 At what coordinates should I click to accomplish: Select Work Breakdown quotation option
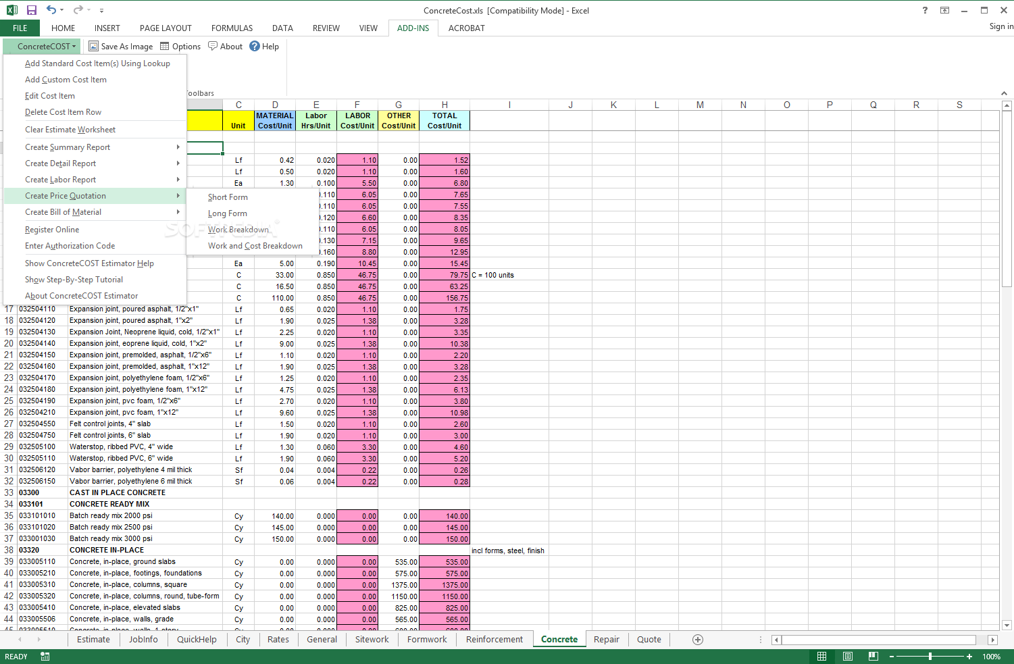tap(252, 230)
